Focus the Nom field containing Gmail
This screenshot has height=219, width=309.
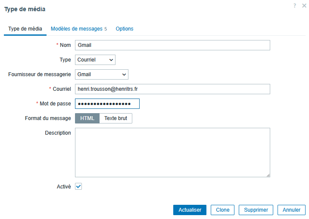[172, 45]
